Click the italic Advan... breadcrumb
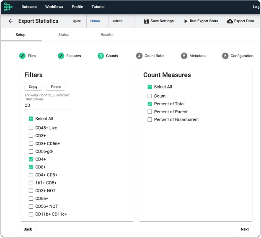The width and height of the screenshot is (261, 238). 119,21
